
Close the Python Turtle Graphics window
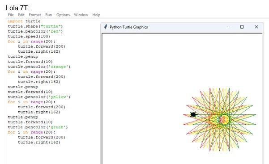pyautogui.click(x=256, y=27)
